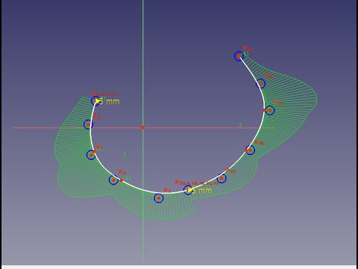Select the red origin point at the axes intersection
The image size is (358, 269).
click(143, 128)
